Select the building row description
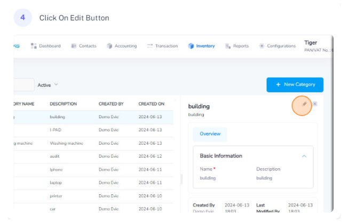The image size is (349, 222). [x=58, y=117]
